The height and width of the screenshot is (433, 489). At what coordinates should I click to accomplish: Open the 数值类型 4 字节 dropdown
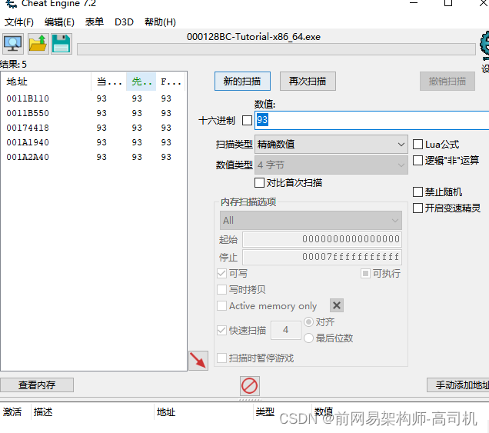(331, 165)
